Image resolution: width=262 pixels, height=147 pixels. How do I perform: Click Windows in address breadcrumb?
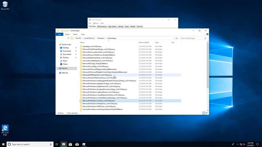[x=101, y=38]
